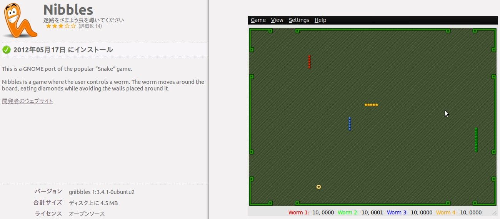Click the disk size text 4.5 MB
This screenshot has width=500, height=219.
tap(93, 203)
